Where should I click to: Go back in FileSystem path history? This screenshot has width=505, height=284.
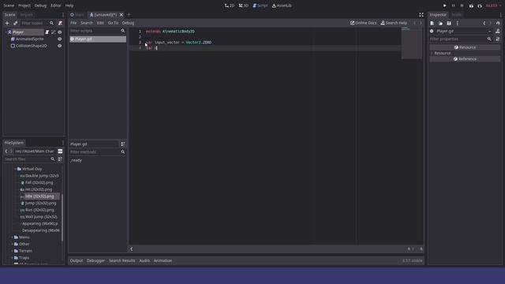[x=6, y=151]
